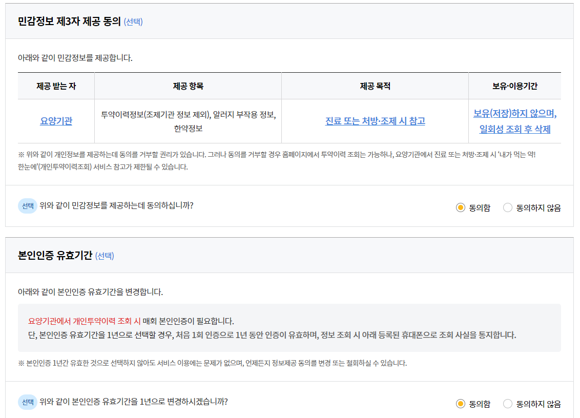The height and width of the screenshot is (418, 580).
Task: Open the 요양기관 link in table
Action: 56,121
